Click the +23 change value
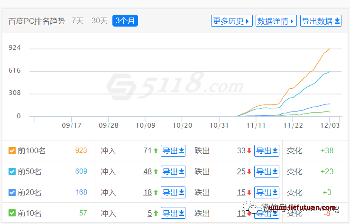 pyautogui.click(x=327, y=171)
